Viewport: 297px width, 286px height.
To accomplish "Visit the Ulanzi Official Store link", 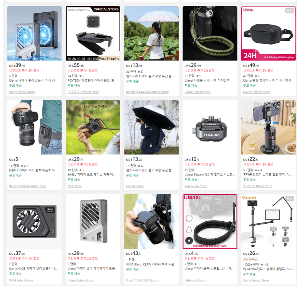I will coord(257,92).
